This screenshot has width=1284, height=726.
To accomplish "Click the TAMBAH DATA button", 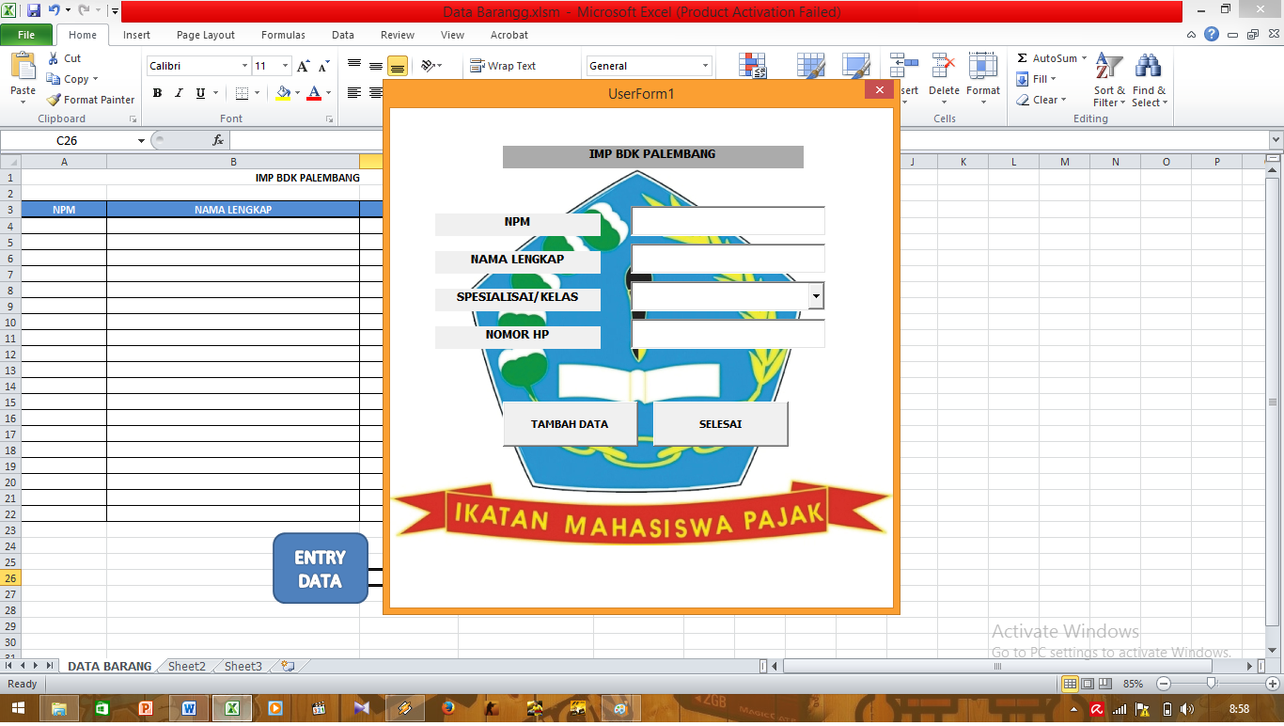I will coord(570,424).
